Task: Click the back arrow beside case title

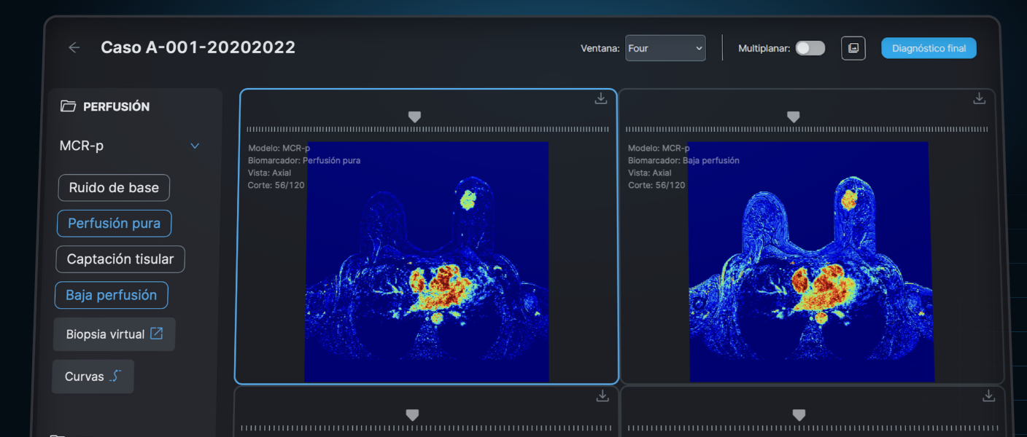Action: point(74,47)
